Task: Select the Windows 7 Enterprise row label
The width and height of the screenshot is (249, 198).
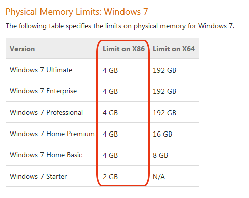Action: click(43, 91)
